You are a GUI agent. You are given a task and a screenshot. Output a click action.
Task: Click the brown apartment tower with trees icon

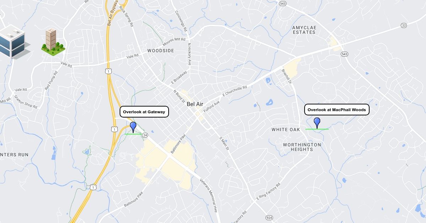pyautogui.click(x=53, y=41)
